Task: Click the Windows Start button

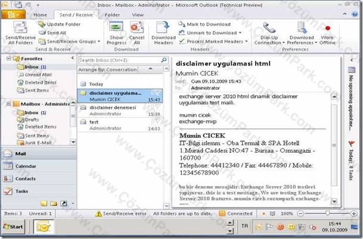Action: [14, 227]
